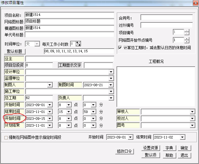
Task: Toggle 计算总工期时减去默认日历的休息时间 checkbox
Action: point(120,48)
